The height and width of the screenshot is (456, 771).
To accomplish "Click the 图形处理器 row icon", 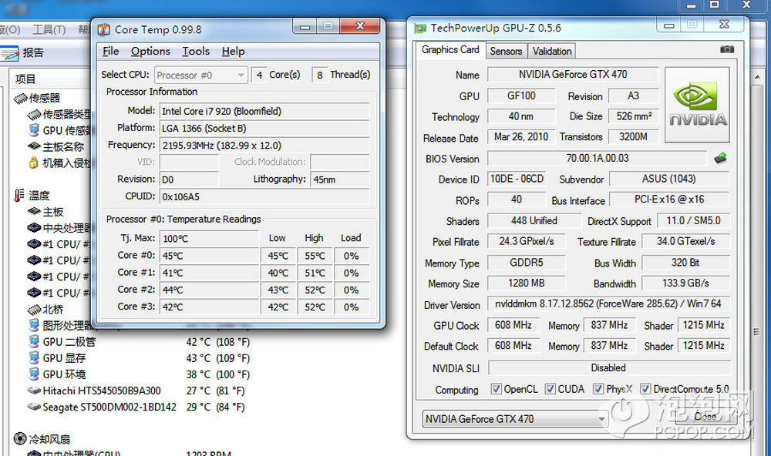I will click(34, 325).
